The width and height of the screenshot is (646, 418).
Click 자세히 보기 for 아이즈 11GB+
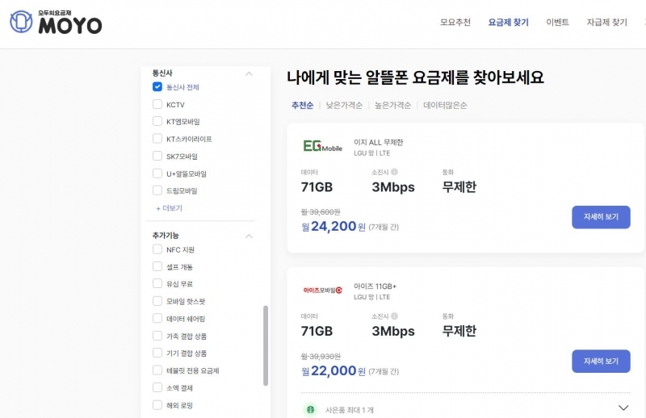pyautogui.click(x=601, y=362)
